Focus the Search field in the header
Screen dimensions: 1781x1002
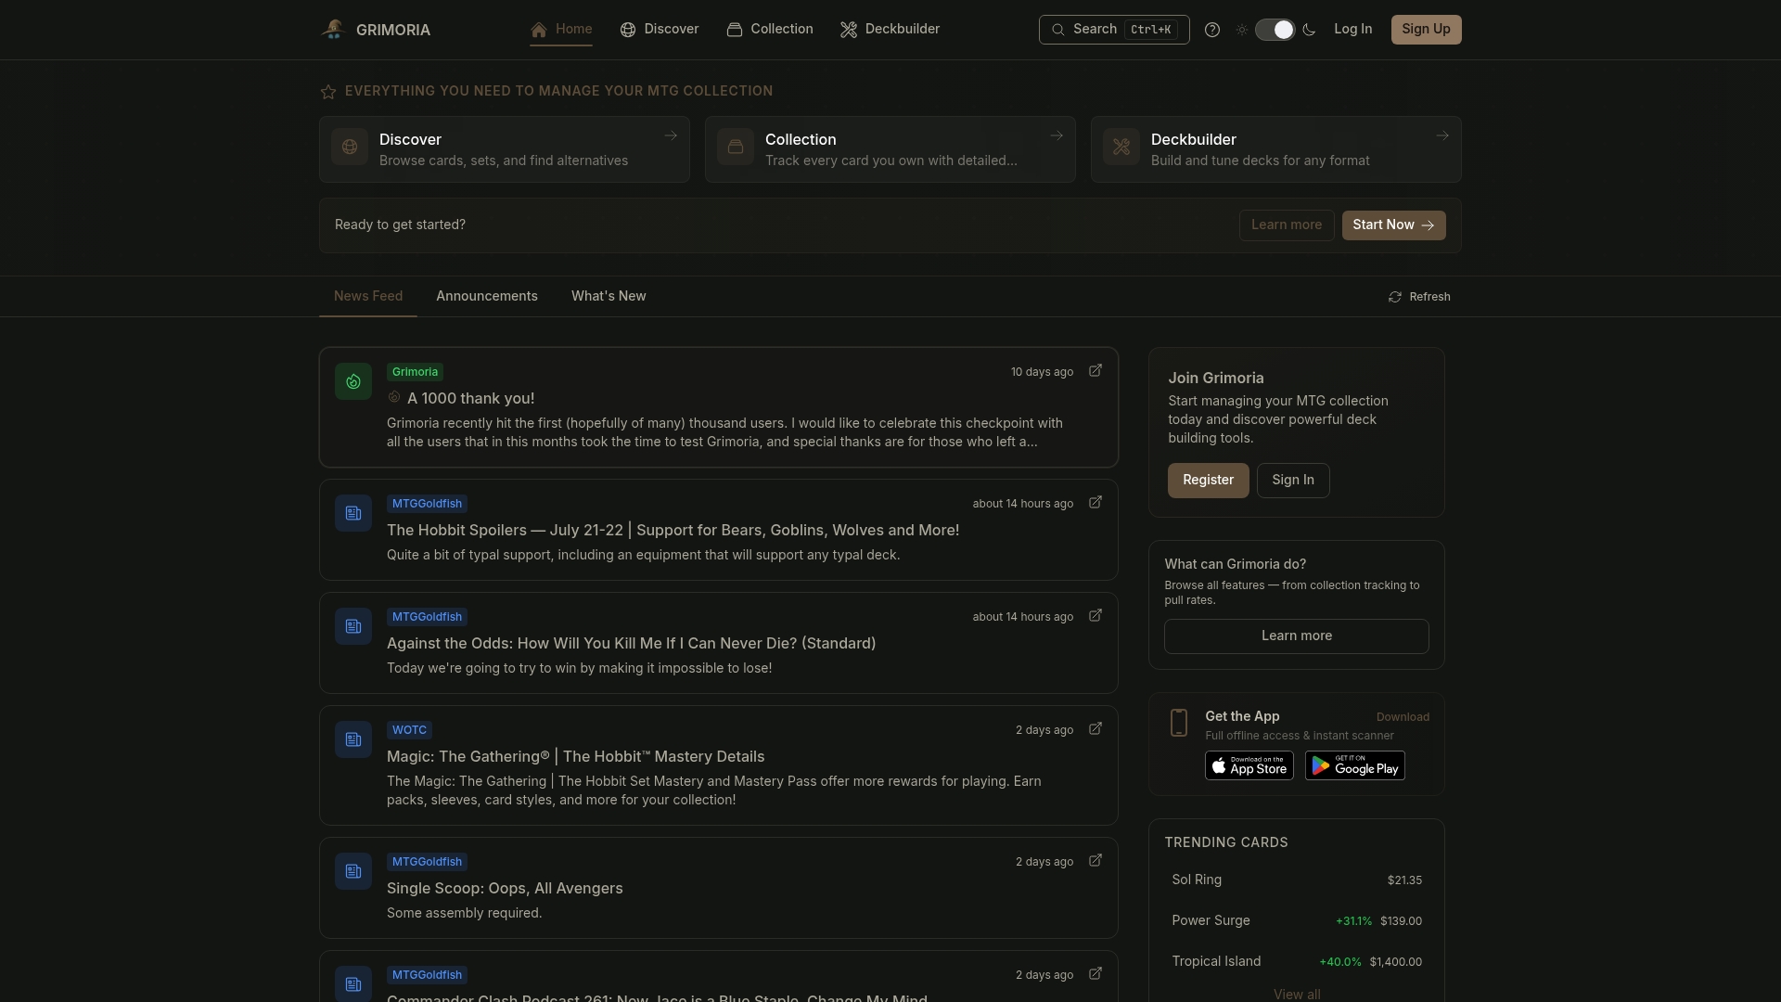tap(1114, 30)
